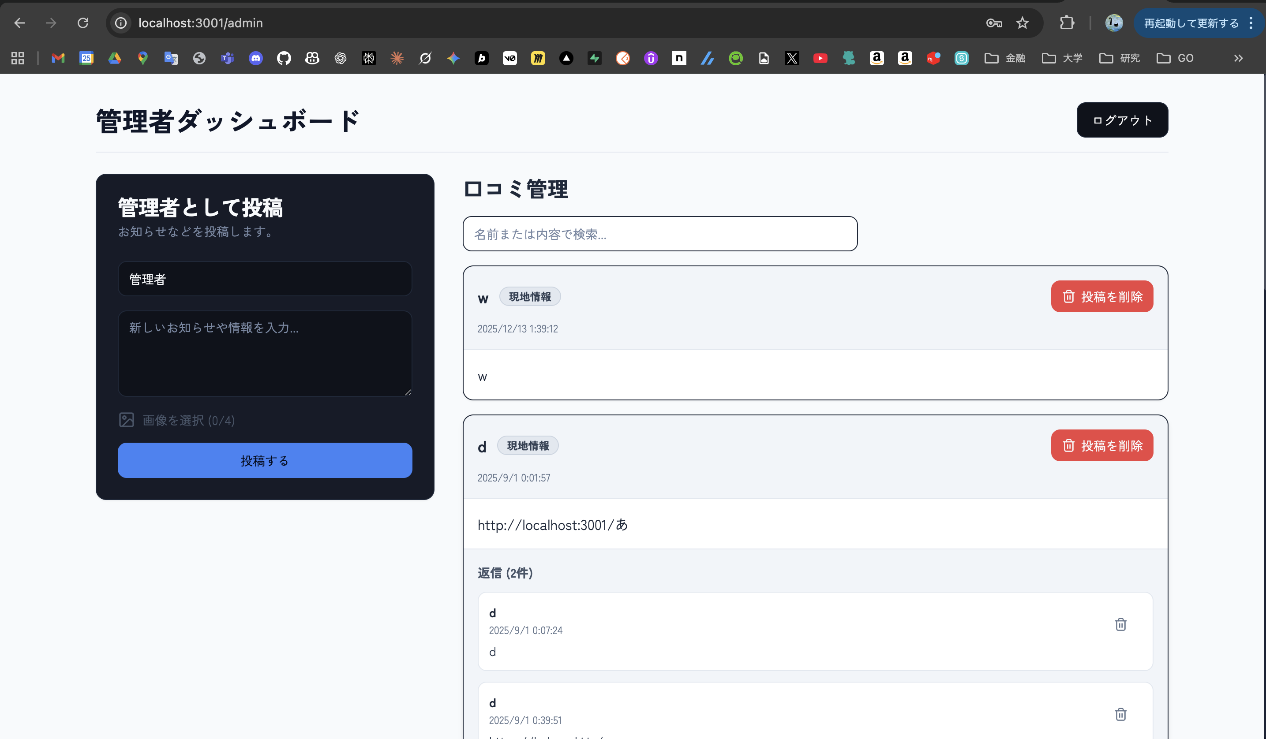This screenshot has width=1266, height=739.
Task: Expand hidden bookmarks chevron
Action: tap(1238, 58)
